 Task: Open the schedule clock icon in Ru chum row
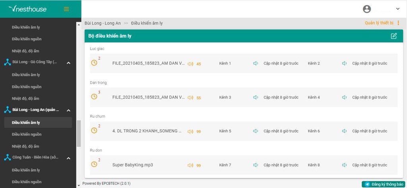[x=94, y=130]
